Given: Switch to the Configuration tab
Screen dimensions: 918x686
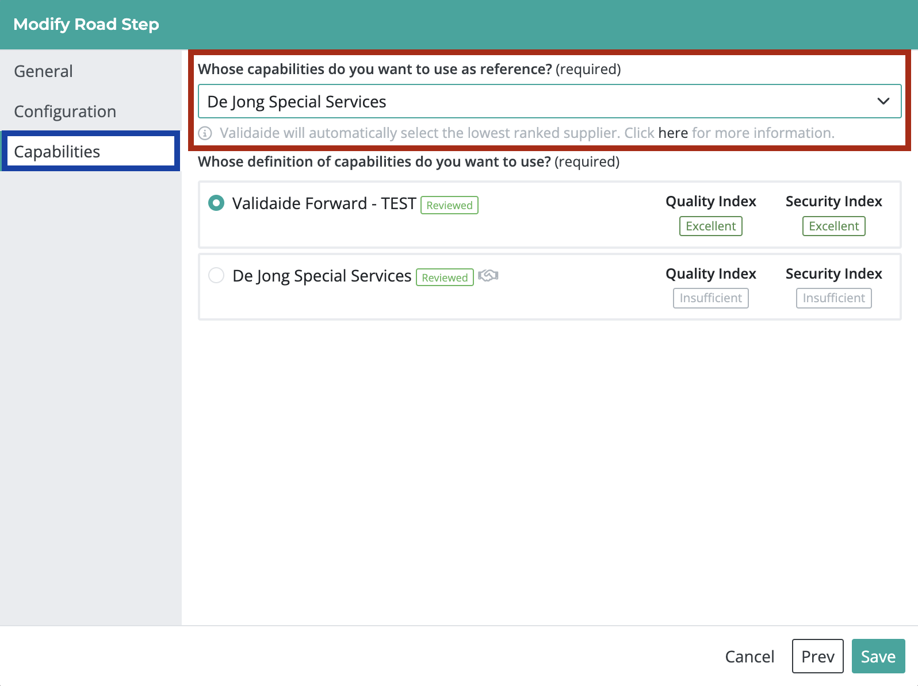Looking at the screenshot, I should click(65, 111).
